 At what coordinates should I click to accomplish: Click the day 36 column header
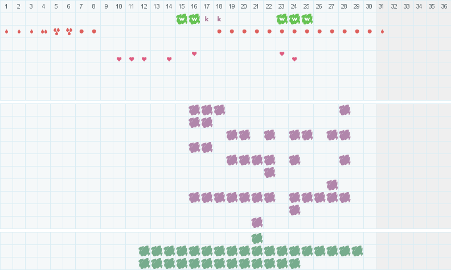coord(444,6)
